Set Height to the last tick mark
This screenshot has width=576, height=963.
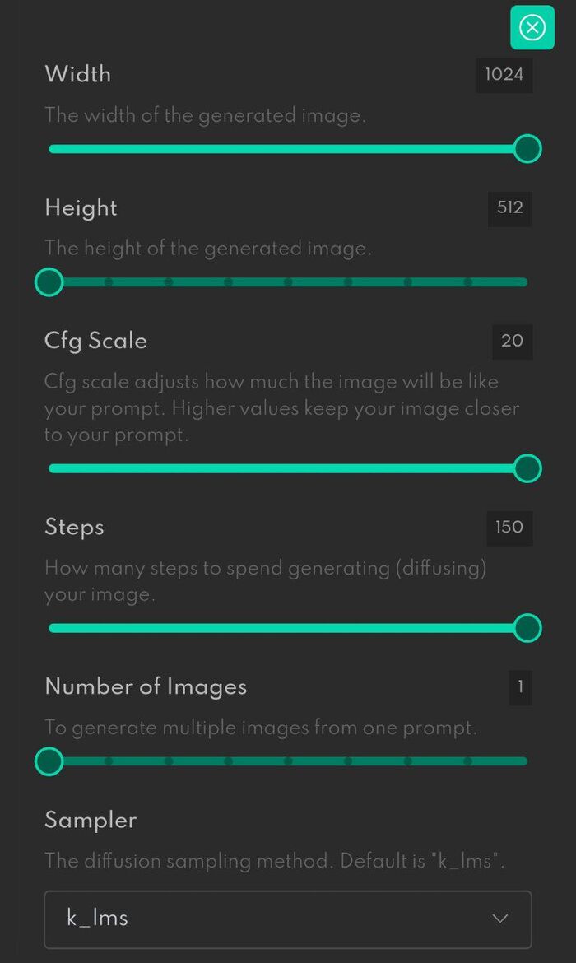pos(467,282)
